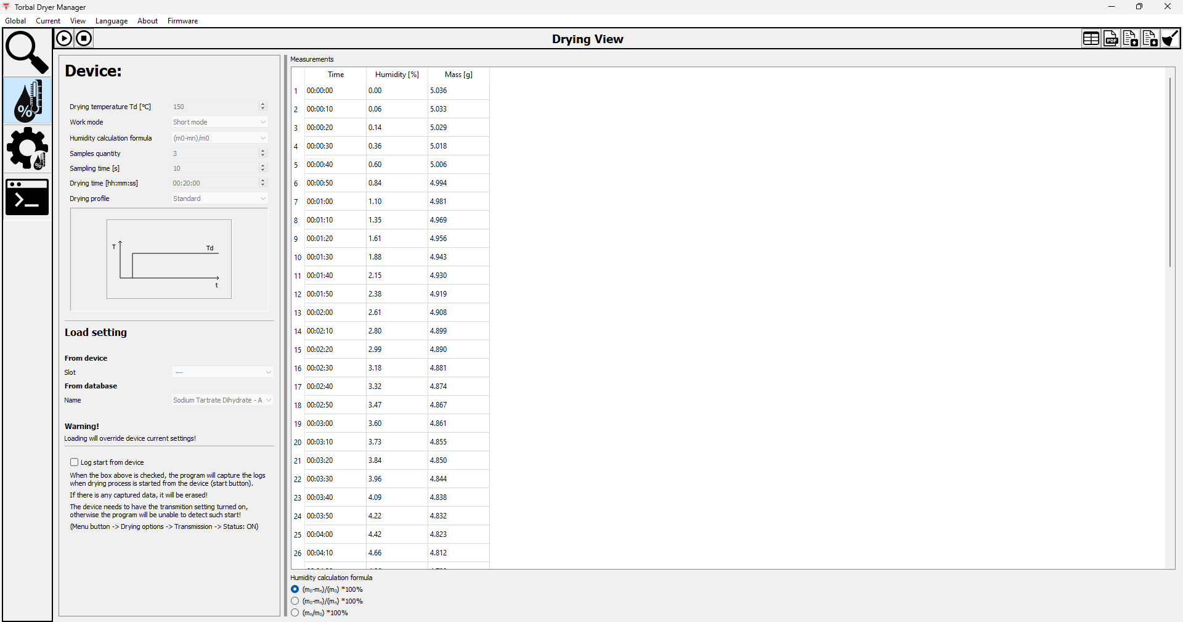Open the database Name dropdown
This screenshot has height=622, width=1183.
tap(222, 400)
